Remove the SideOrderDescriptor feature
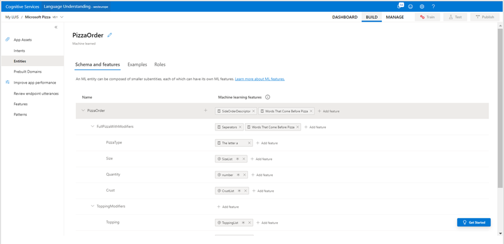This screenshot has width=504, height=244. (254, 111)
